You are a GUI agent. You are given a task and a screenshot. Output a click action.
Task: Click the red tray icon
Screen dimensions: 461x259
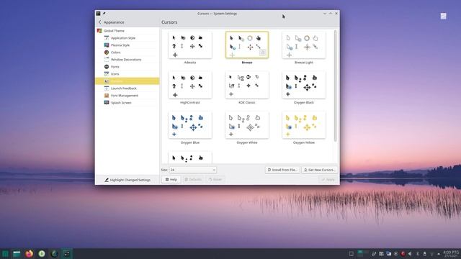pyautogui.click(x=403, y=254)
